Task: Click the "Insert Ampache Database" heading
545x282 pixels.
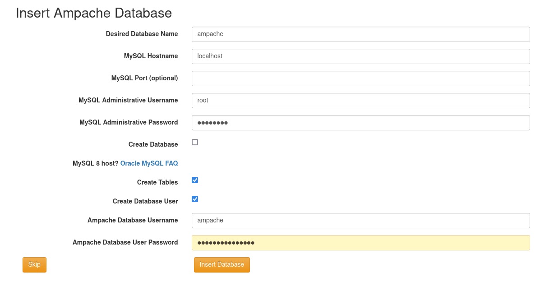Action: pyautogui.click(x=94, y=13)
